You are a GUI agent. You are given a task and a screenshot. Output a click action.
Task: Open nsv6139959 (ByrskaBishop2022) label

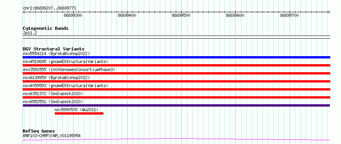tap(56, 78)
